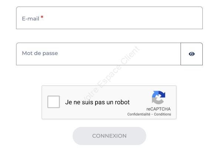This screenshot has width=222, height=152.
Task: Click the eye icon to reveal password
Action: click(192, 54)
